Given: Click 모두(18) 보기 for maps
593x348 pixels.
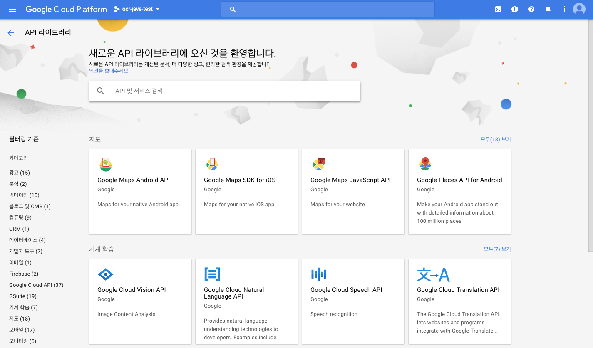Looking at the screenshot, I should point(496,139).
